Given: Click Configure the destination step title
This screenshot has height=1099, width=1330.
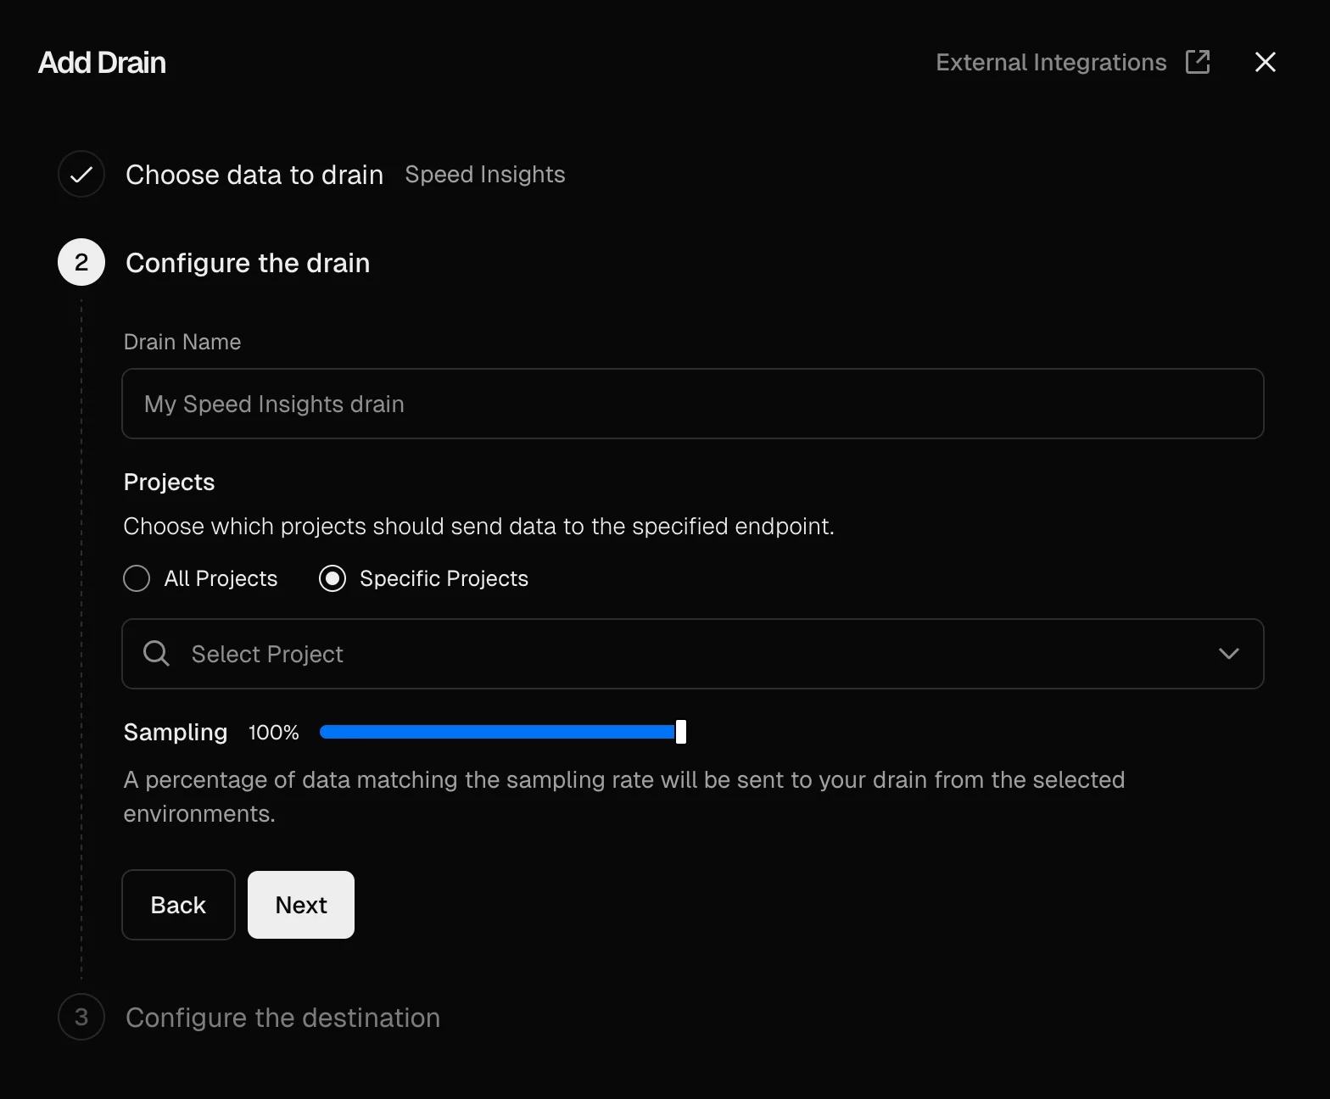Looking at the screenshot, I should coord(283,1018).
